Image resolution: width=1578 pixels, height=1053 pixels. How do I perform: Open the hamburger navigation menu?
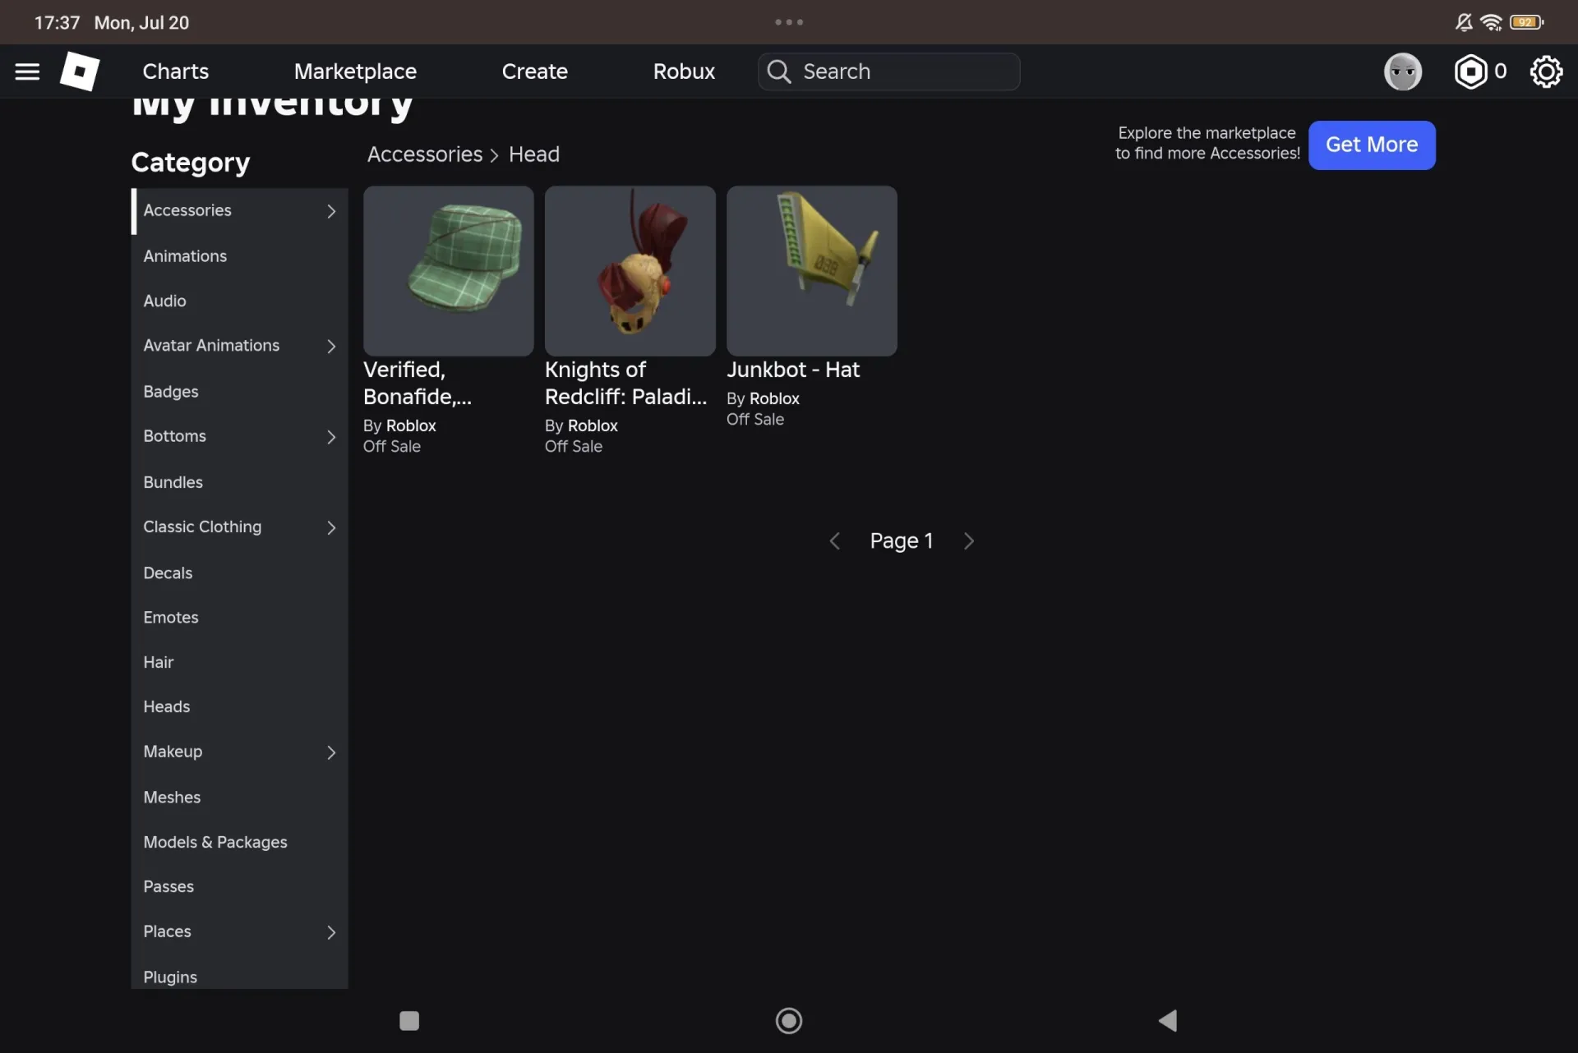pos(27,71)
